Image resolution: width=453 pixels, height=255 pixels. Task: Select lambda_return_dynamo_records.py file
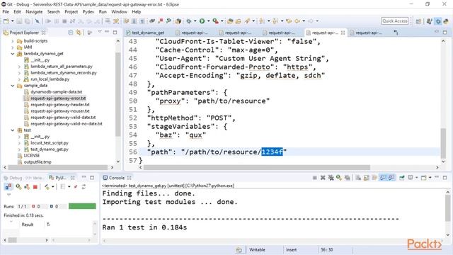coord(64,73)
